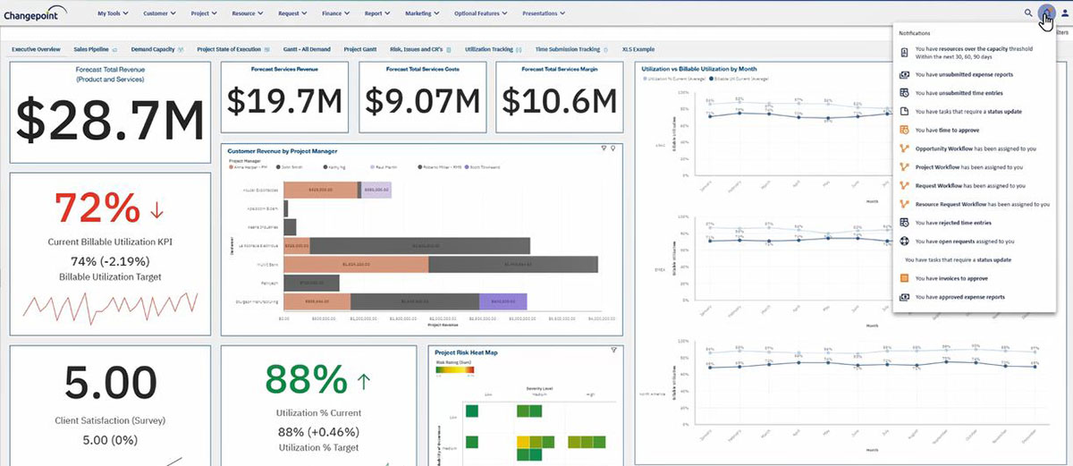Expand the Customer menu
This screenshot has width=1073, height=466.
click(x=161, y=13)
